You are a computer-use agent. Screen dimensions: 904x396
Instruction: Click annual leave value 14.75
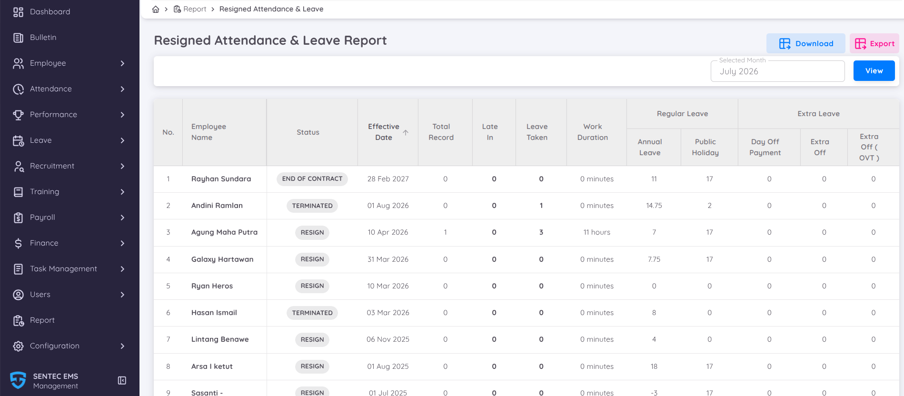coord(654,206)
